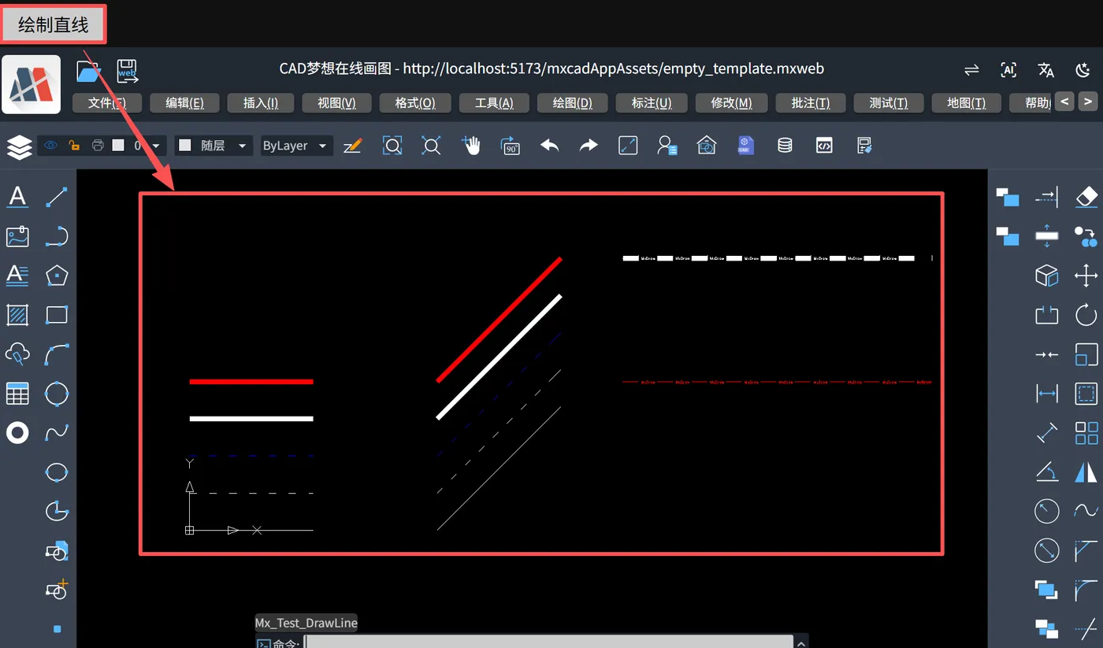Select the line drawing tool
1103x648 pixels.
coord(57,197)
